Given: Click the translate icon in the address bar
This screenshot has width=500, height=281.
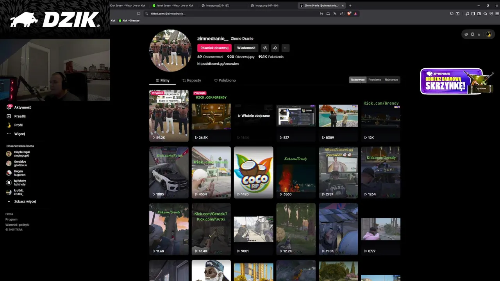Looking at the screenshot, I should pos(335,14).
